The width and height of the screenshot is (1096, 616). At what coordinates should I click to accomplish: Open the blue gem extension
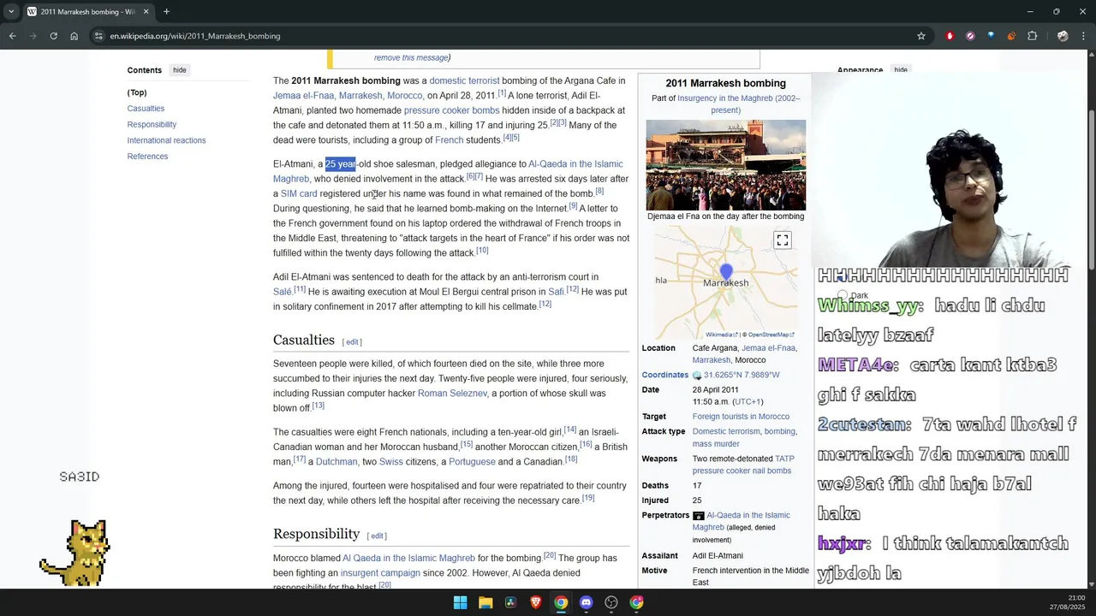click(x=991, y=36)
